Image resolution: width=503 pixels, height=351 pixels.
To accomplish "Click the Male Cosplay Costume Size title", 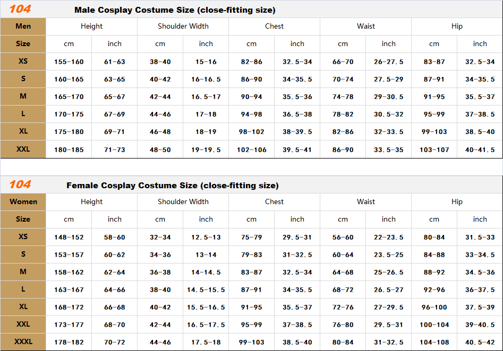I will (x=175, y=10).
